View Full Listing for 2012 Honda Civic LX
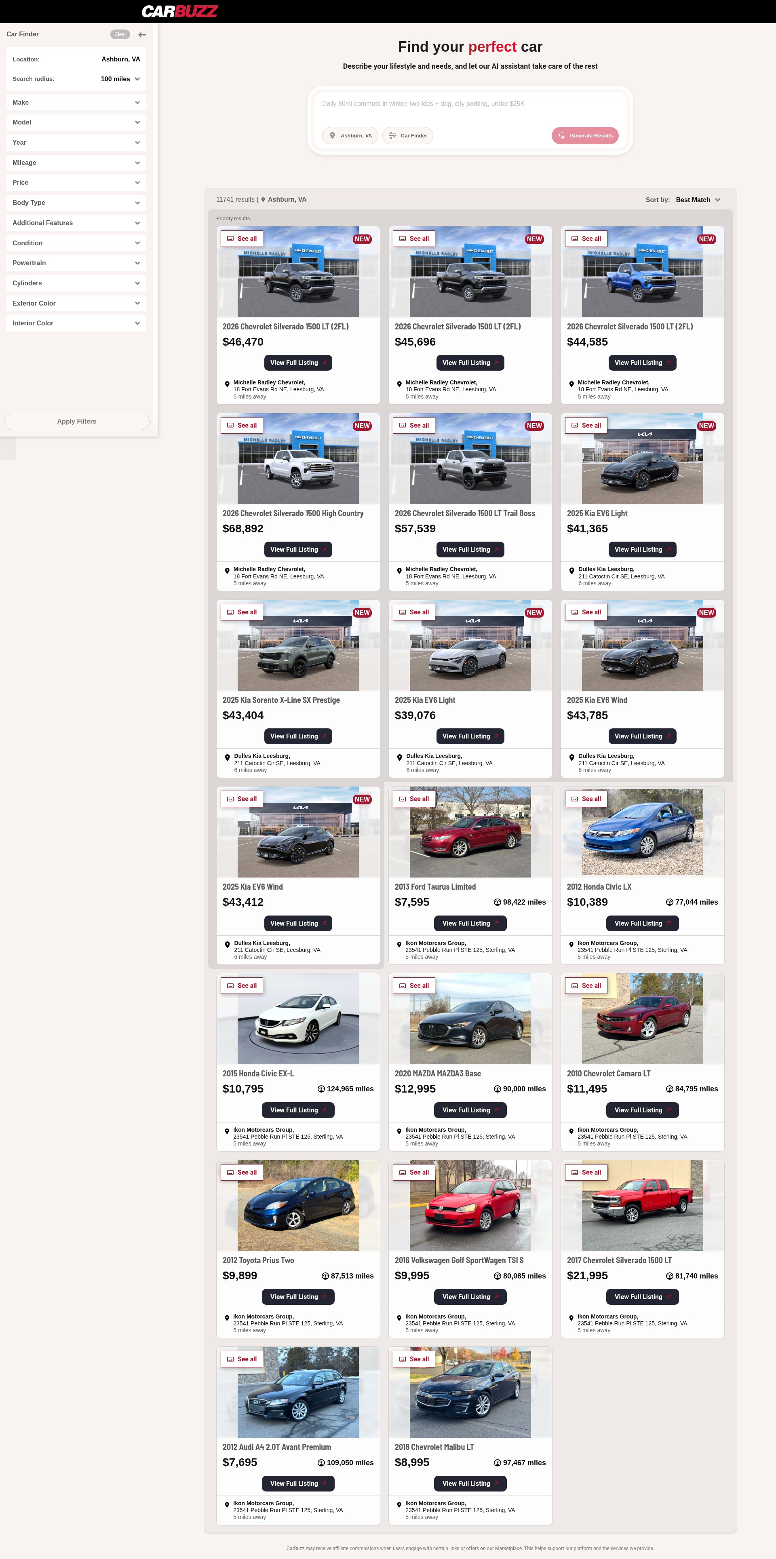The width and height of the screenshot is (776, 1559). click(642, 924)
